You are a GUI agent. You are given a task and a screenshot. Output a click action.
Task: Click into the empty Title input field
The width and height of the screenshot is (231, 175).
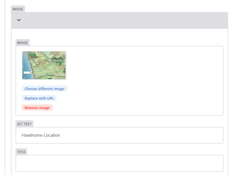[119, 163]
